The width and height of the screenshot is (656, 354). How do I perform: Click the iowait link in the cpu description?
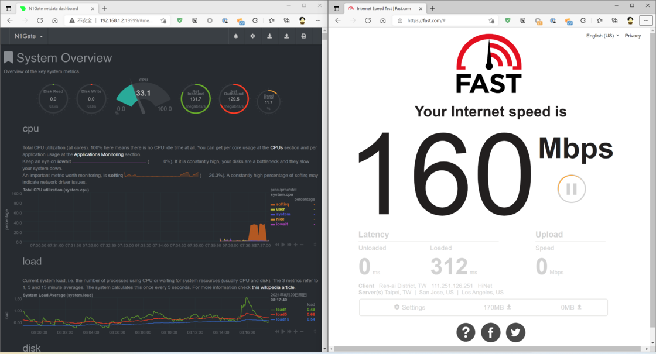coord(64,161)
